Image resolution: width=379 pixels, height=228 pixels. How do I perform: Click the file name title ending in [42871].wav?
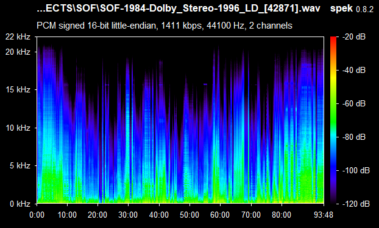pyautogui.click(x=179, y=9)
